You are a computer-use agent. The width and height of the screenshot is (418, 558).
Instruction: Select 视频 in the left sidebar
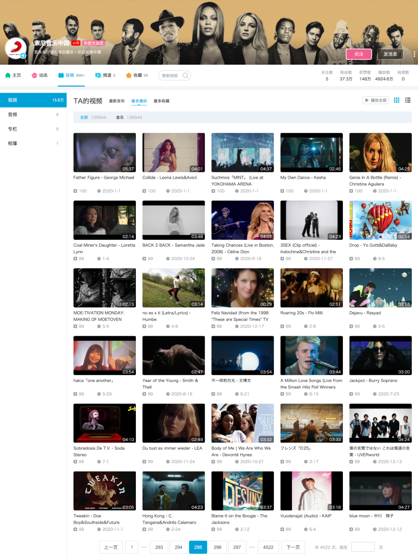(x=33, y=100)
